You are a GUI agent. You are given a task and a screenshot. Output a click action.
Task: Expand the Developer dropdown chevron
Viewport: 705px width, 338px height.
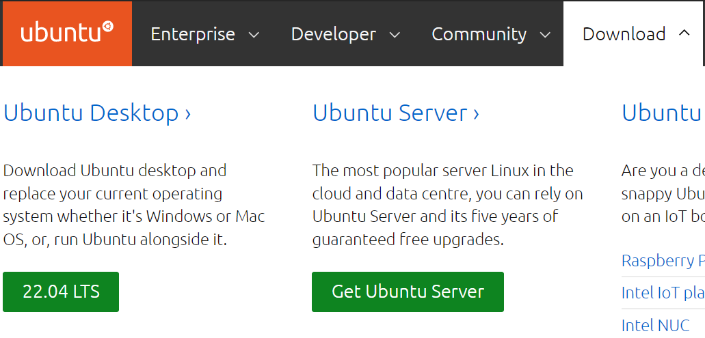pos(395,35)
